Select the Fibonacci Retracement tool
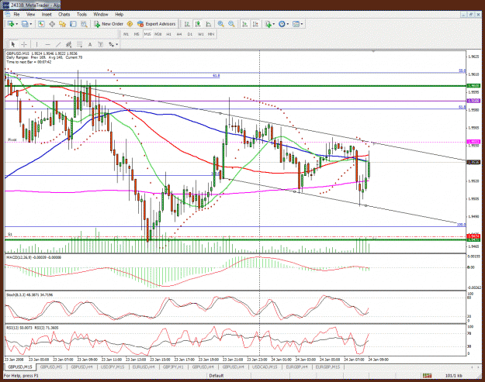 click(79, 44)
